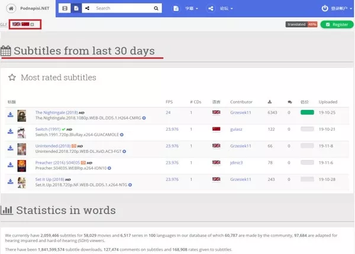
Task: Click the share icon beside search field
Action: (x=88, y=8)
